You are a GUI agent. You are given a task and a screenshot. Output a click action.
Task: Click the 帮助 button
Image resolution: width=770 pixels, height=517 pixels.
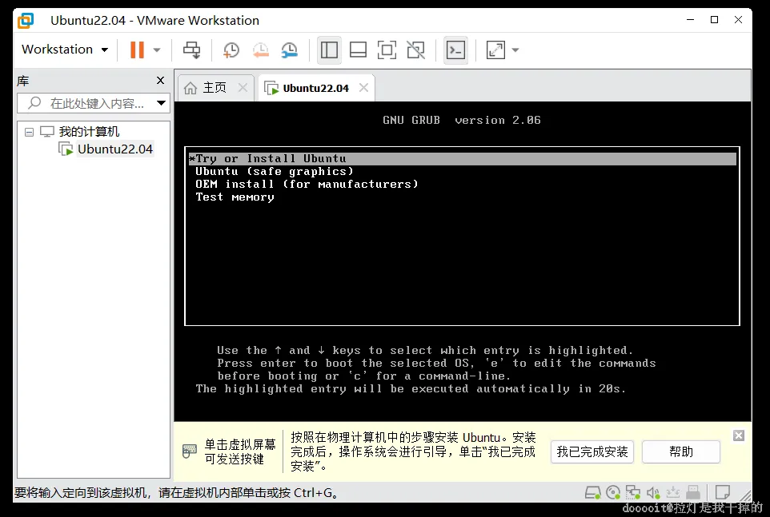click(681, 451)
